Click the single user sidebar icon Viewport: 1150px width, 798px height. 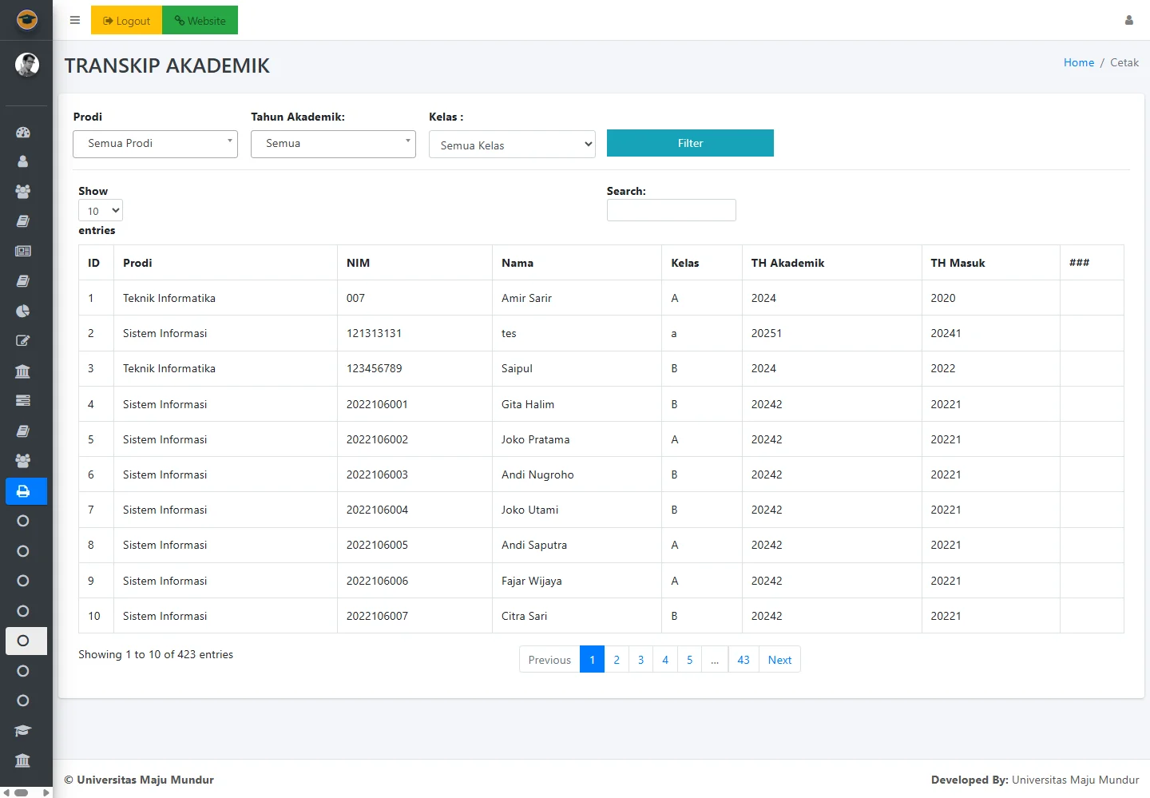pos(23,161)
